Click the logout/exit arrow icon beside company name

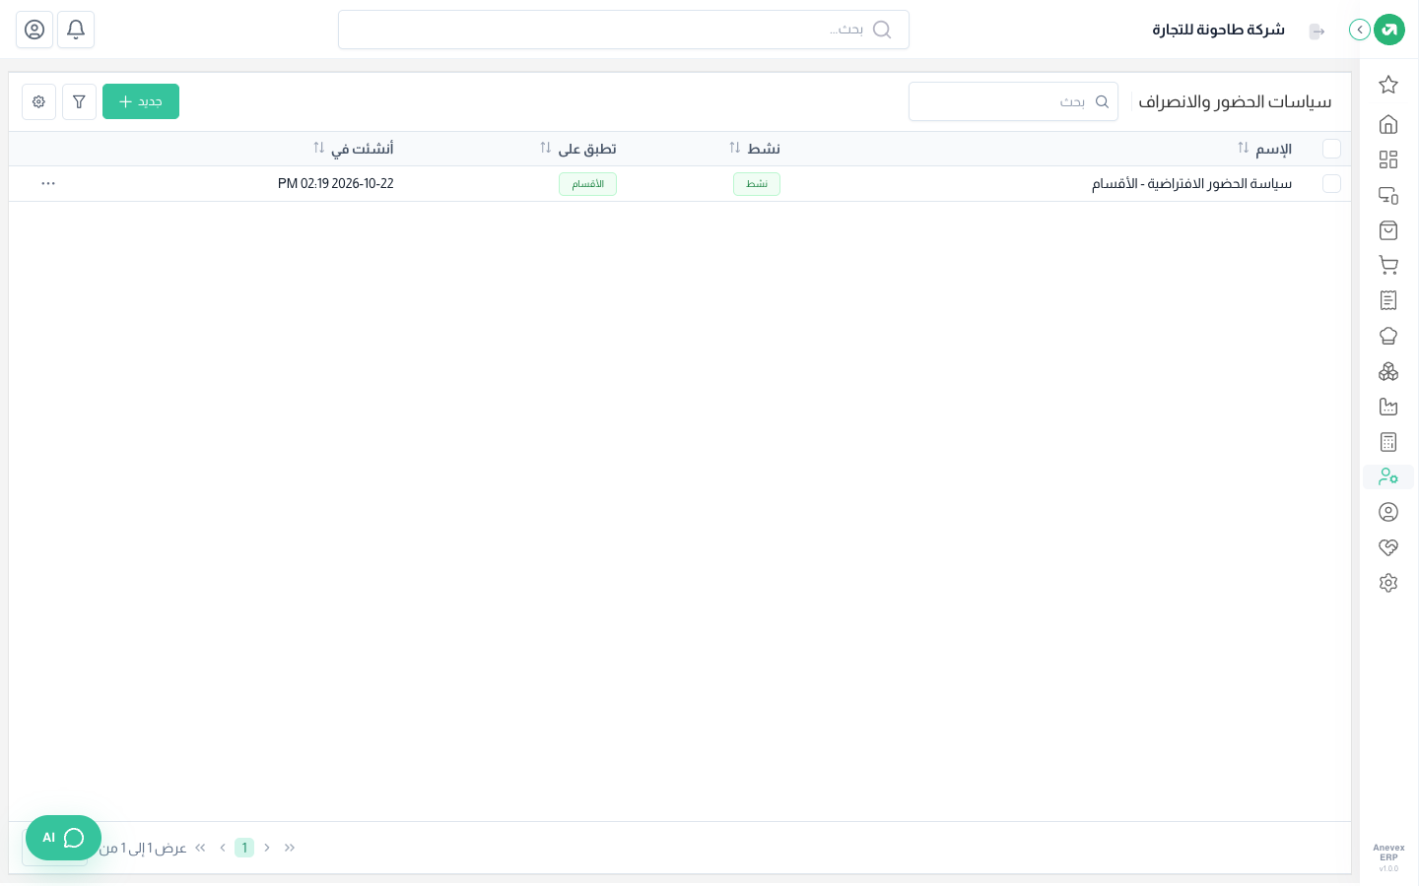click(1317, 32)
